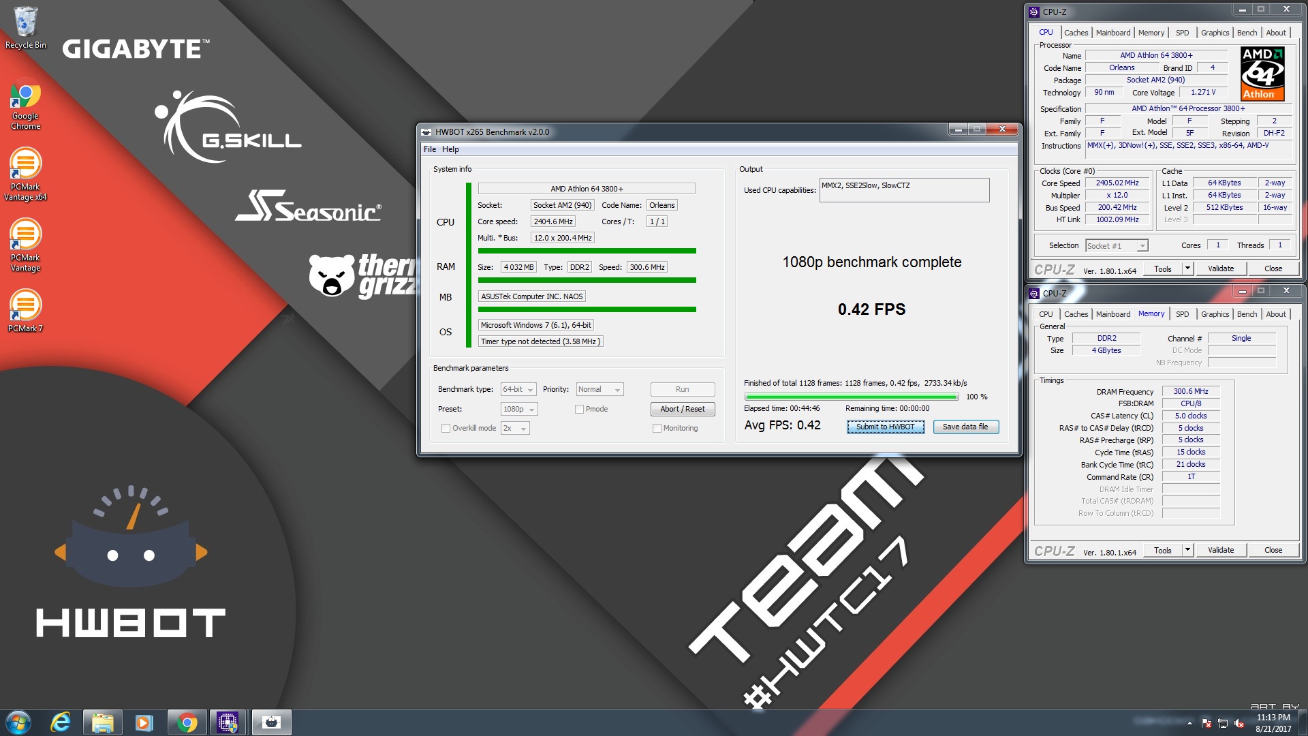Click Tools button in top CPU-Z
1308x736 pixels.
1163,269
